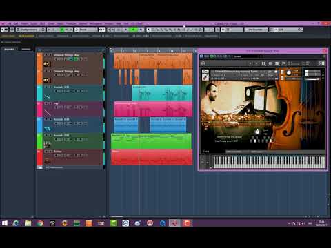Switch to the Visibility tab beside Inspector
This screenshot has height=248, width=331.
pyautogui.click(x=26, y=49)
